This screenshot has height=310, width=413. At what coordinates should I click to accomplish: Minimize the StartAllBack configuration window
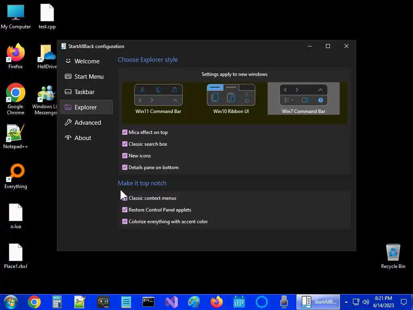(310, 46)
